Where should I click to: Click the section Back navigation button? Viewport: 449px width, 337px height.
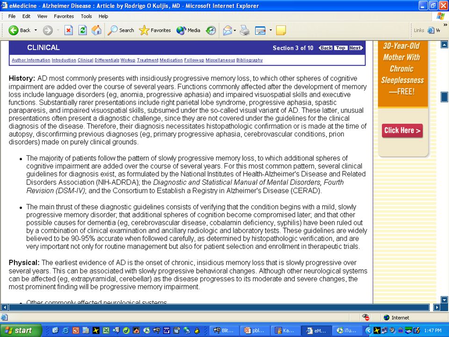pyautogui.click(x=326, y=48)
